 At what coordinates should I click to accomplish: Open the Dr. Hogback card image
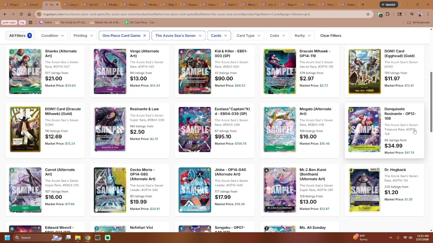364,190
